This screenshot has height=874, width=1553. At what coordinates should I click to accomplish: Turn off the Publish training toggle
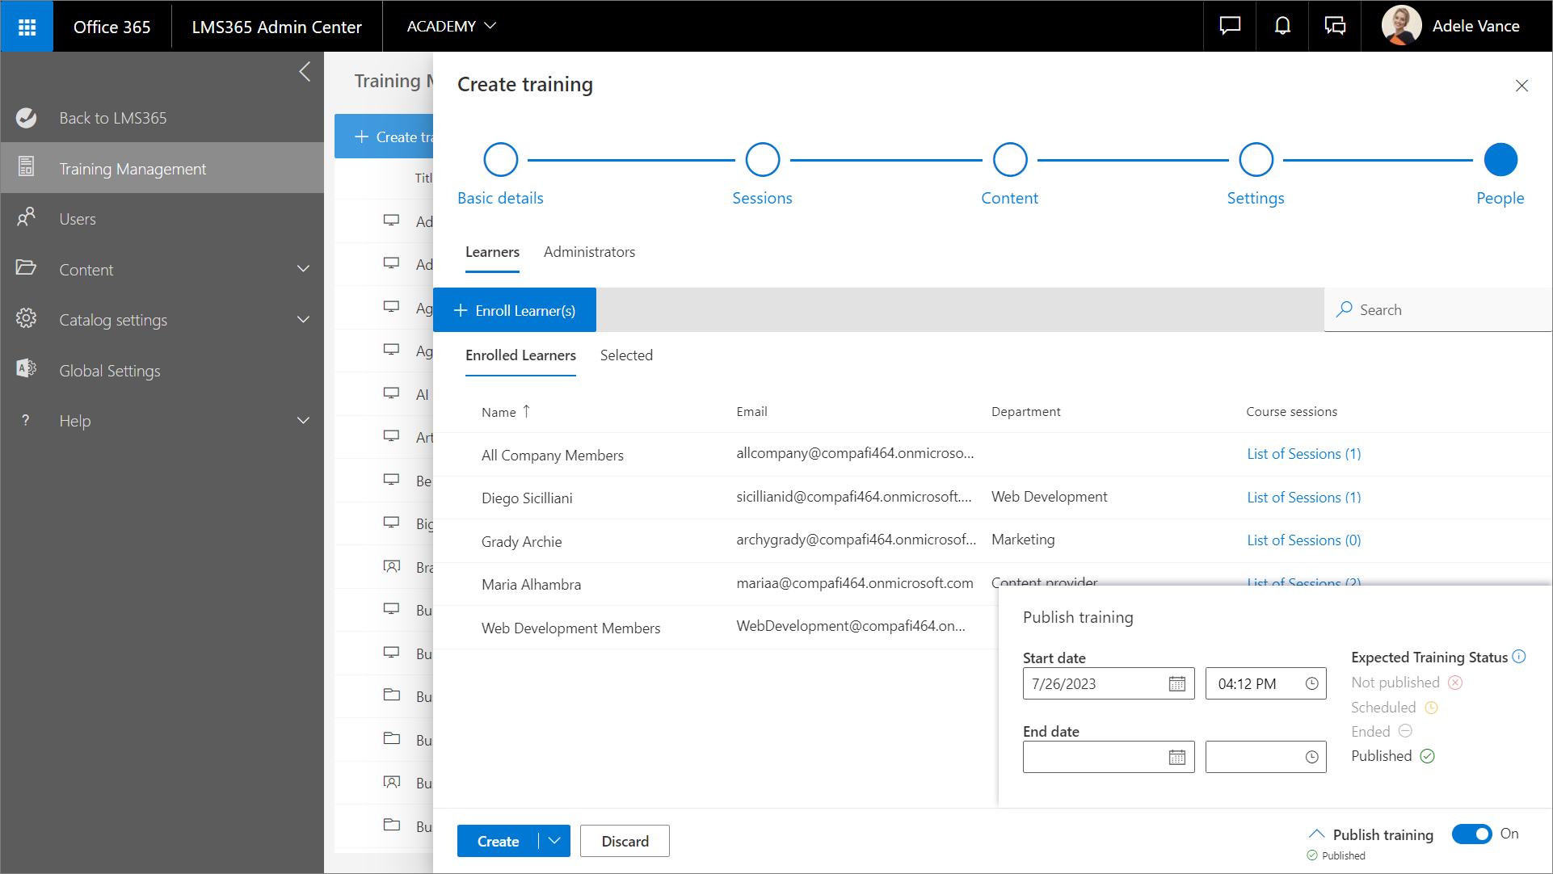tap(1472, 834)
